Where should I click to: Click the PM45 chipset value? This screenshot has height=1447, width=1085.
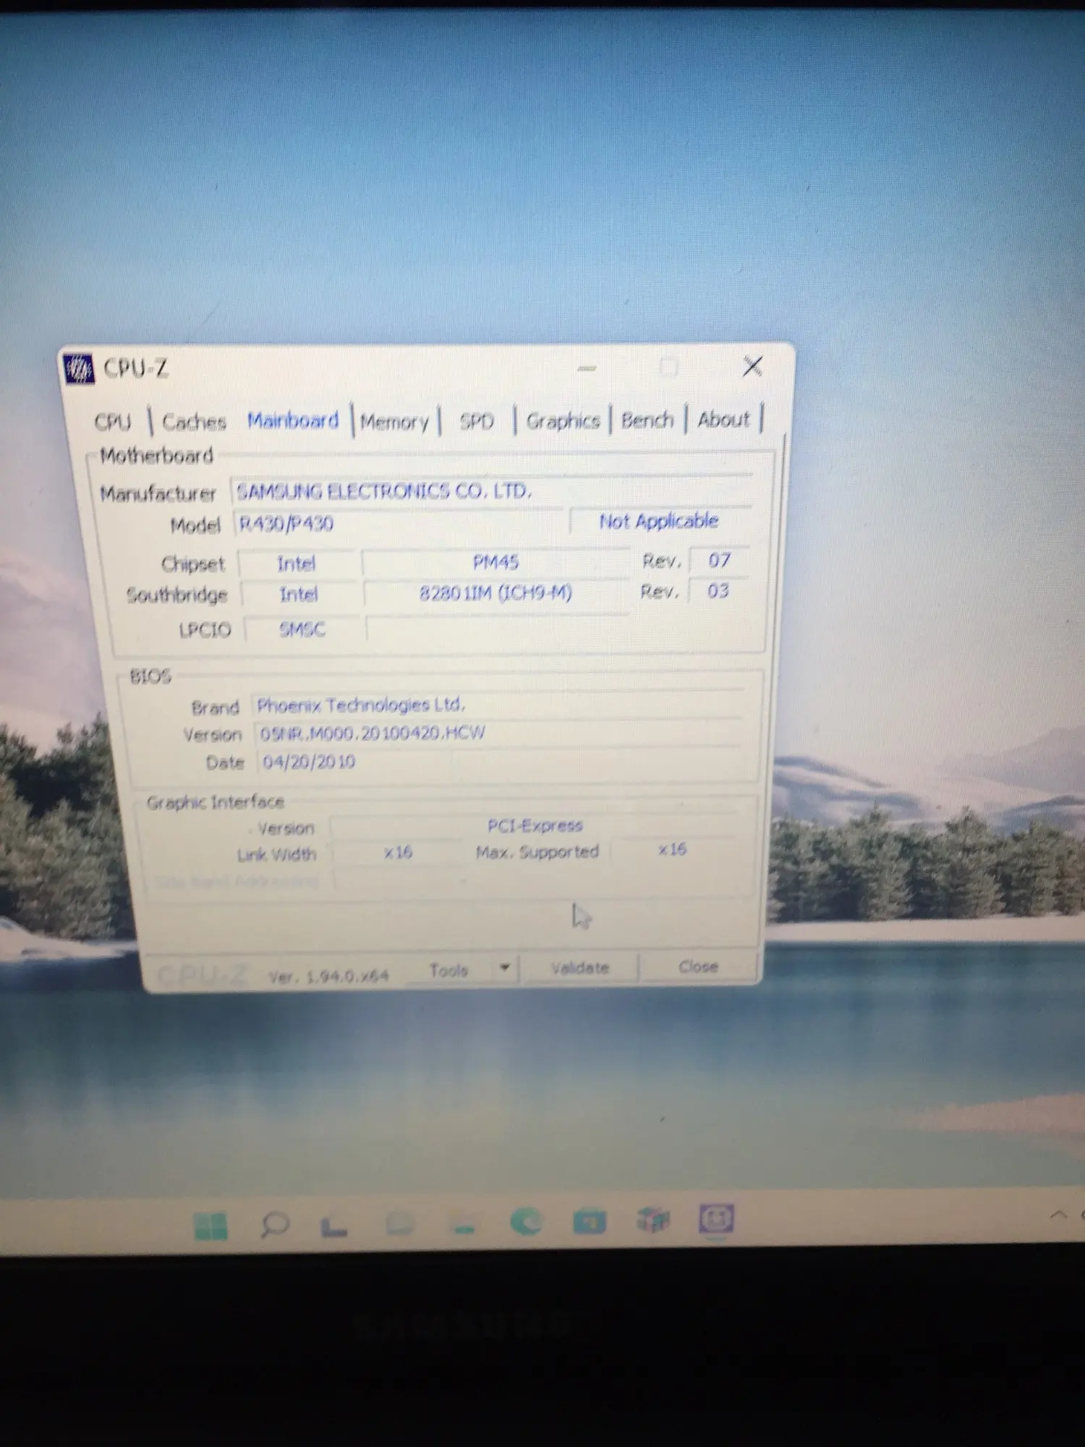[495, 561]
